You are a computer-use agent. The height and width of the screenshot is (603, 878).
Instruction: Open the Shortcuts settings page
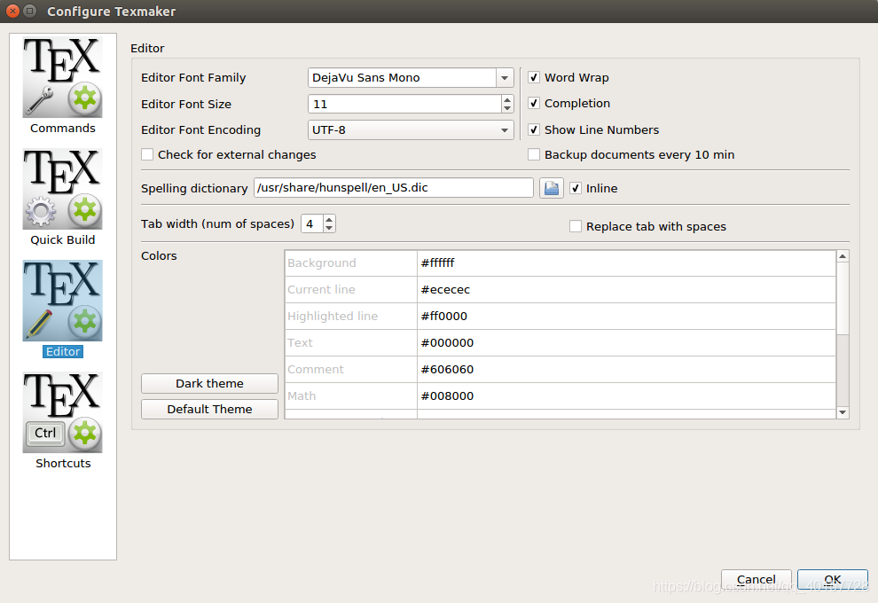[62, 420]
